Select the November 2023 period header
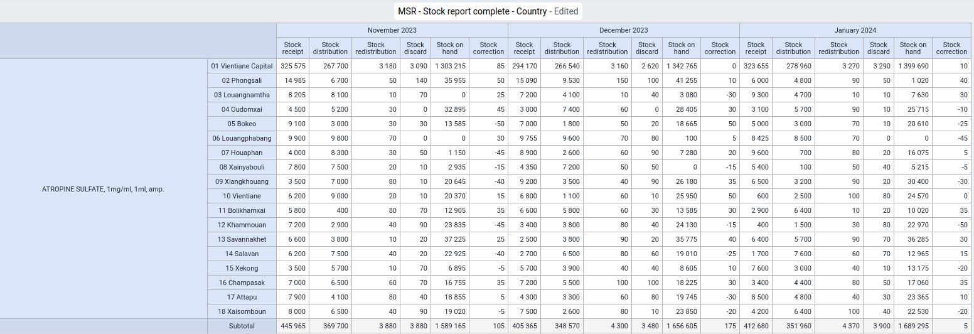Screen dimensions: 974x334 392,30
